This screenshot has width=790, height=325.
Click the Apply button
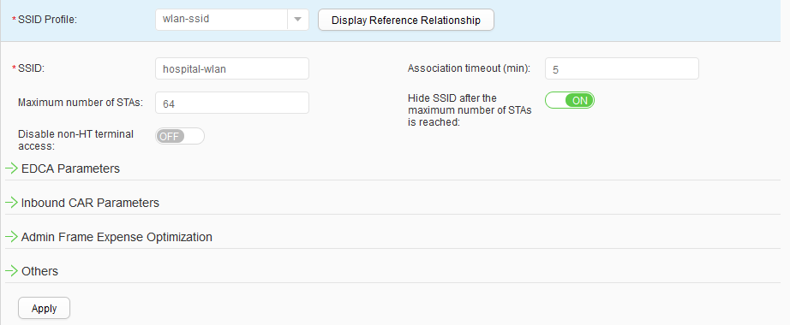44,308
